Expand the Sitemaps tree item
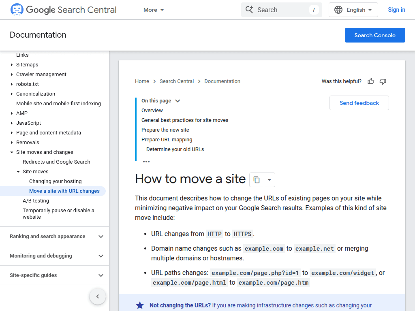The height and width of the screenshot is (311, 415). tap(12, 65)
